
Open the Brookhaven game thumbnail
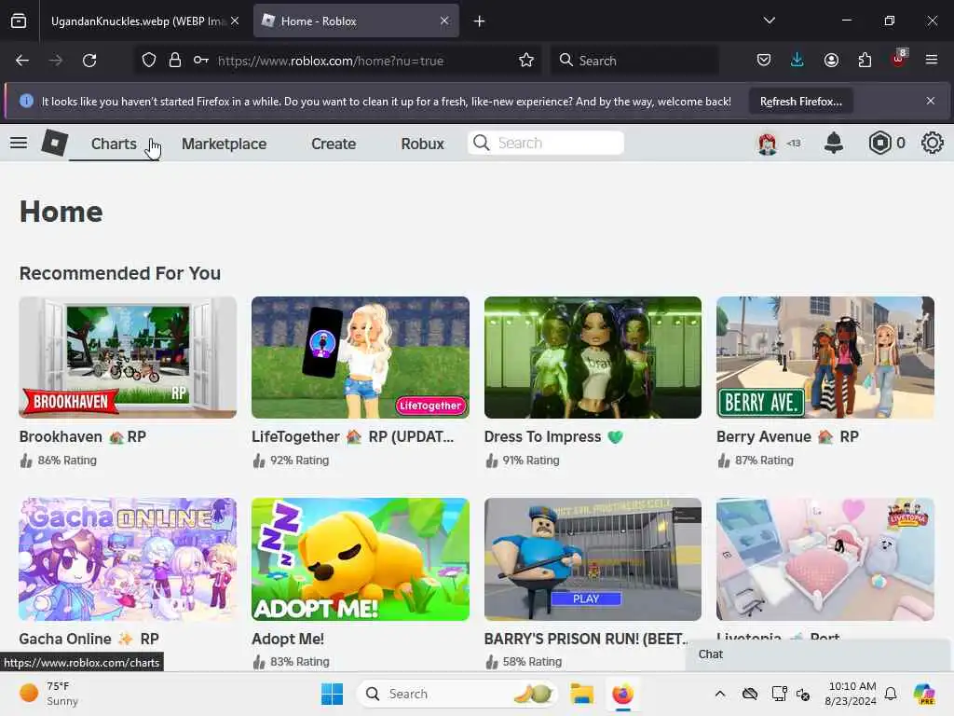(128, 357)
